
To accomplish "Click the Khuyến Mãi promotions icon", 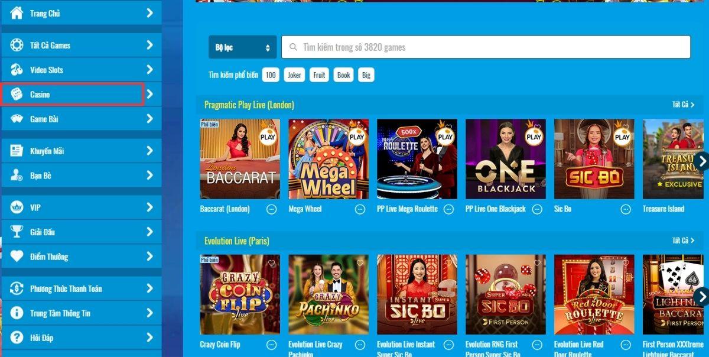I will tap(17, 151).
